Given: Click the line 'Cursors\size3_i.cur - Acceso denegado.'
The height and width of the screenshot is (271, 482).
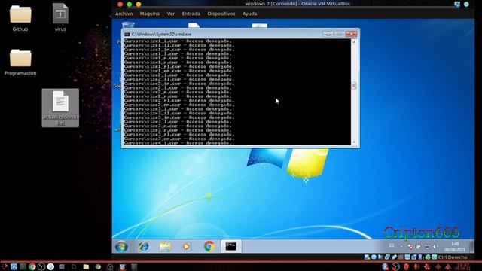Looking at the screenshot, I should [x=178, y=109].
